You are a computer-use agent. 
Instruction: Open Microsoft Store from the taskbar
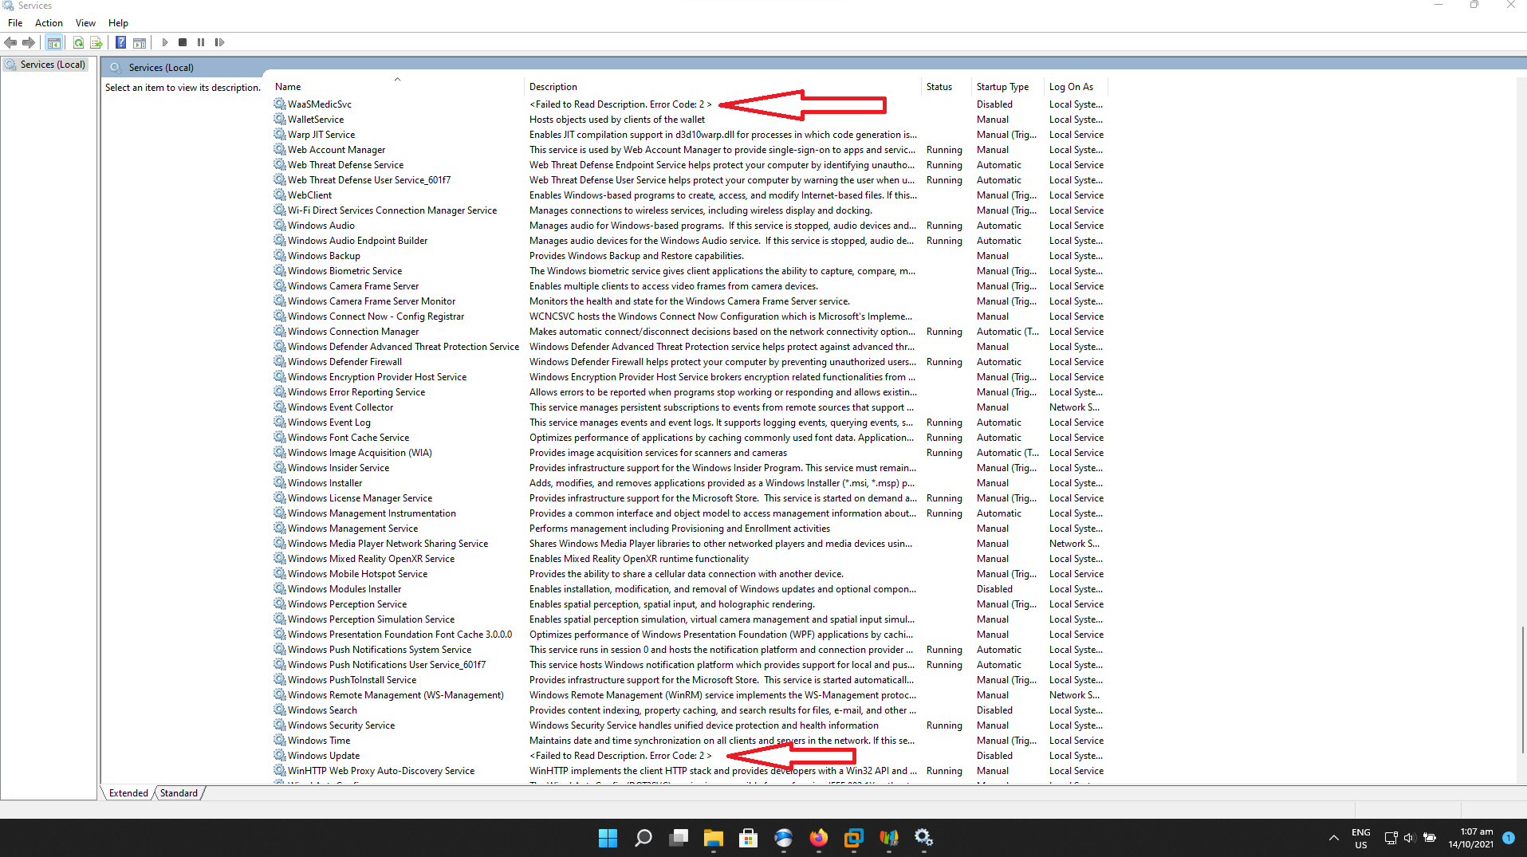tap(748, 838)
